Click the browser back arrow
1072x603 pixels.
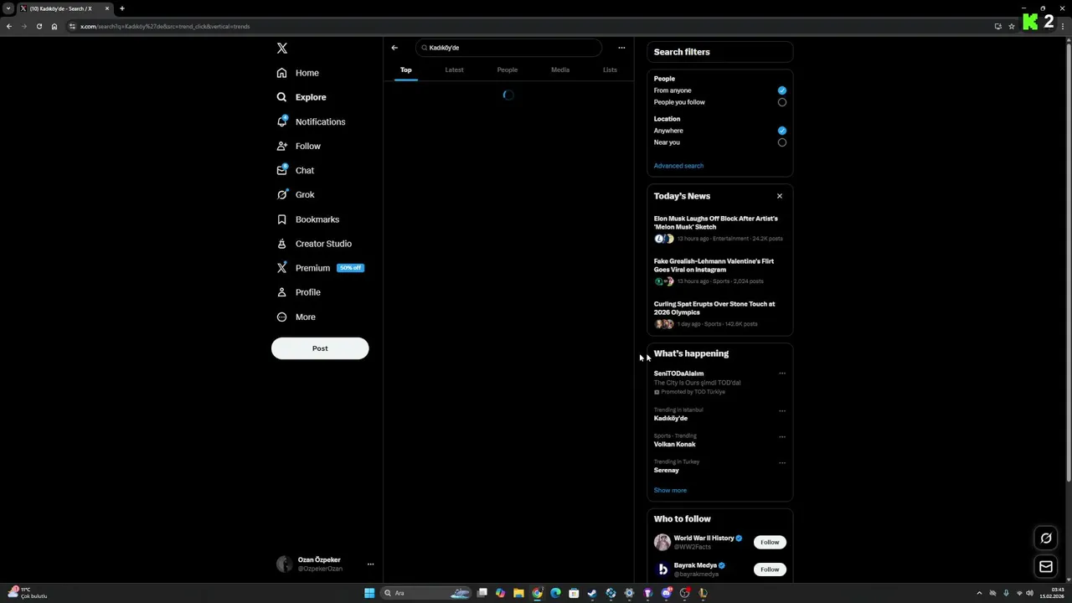tap(9, 26)
